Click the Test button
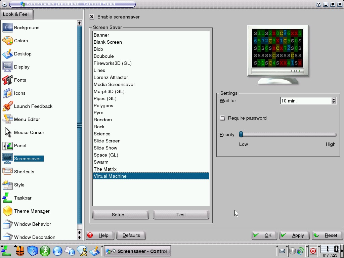 181,215
